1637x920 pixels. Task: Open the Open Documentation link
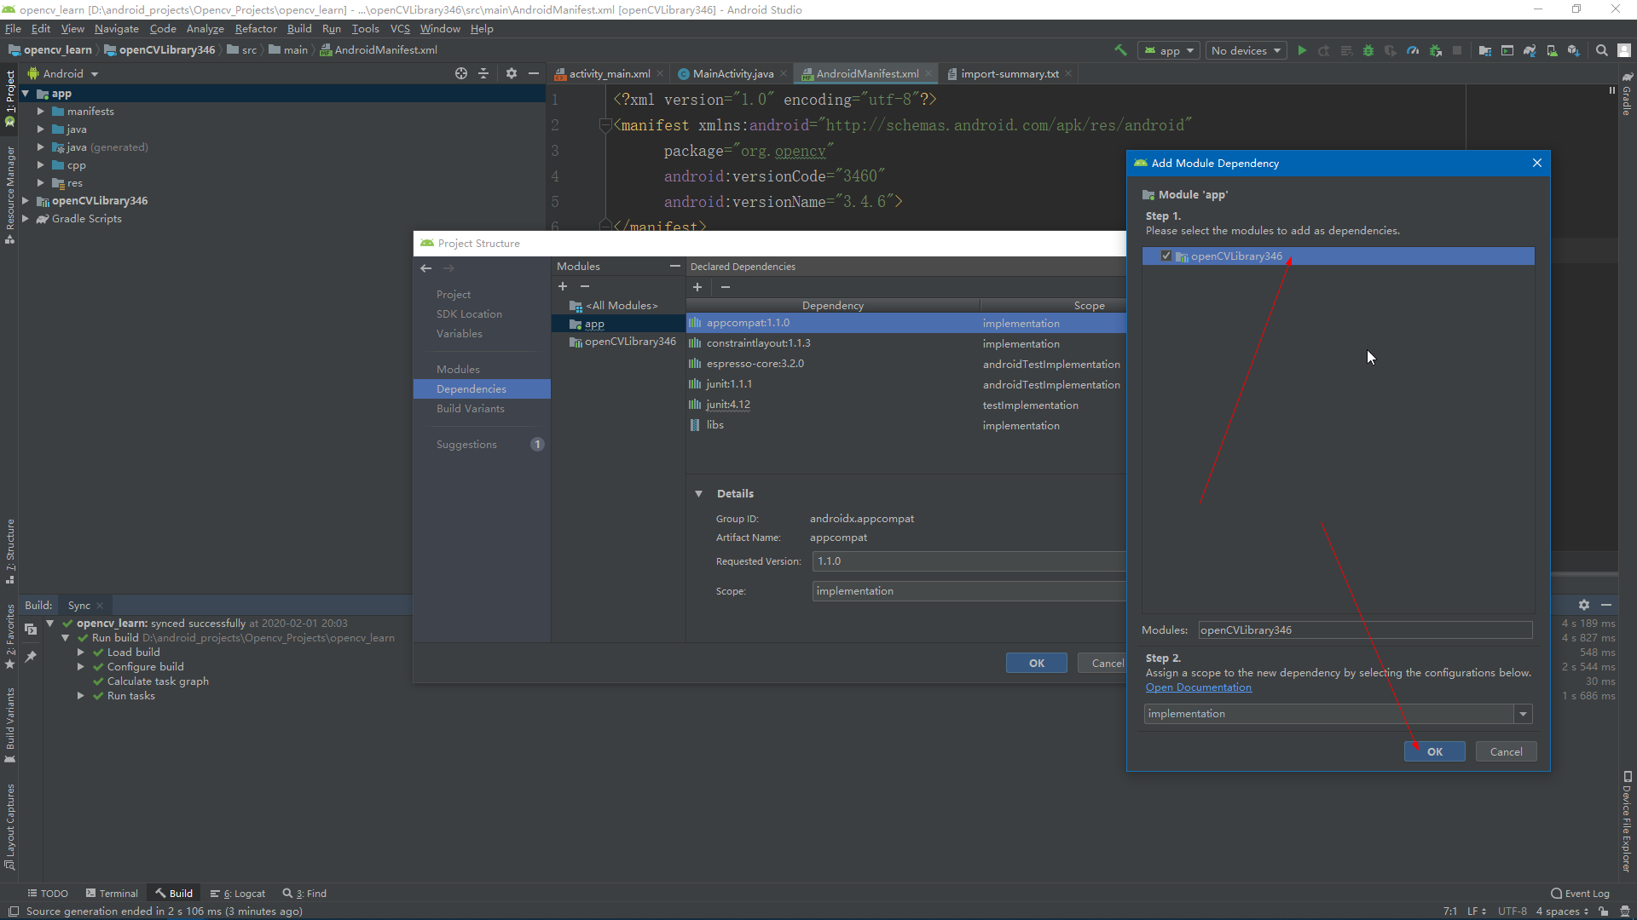tap(1198, 687)
